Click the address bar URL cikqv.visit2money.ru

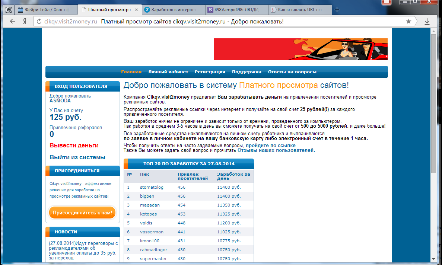(x=70, y=22)
